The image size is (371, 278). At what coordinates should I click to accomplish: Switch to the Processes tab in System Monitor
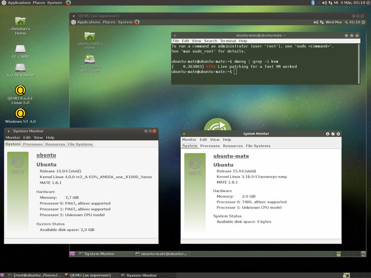[x=32, y=144]
